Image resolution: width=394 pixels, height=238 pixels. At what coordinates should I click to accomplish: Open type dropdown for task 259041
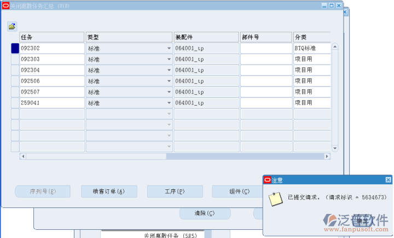tap(169, 103)
